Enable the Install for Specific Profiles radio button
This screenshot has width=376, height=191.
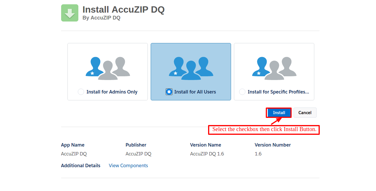242,92
